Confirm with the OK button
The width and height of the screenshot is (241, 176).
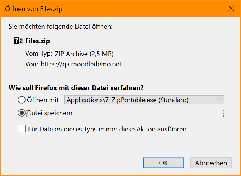[163, 163]
